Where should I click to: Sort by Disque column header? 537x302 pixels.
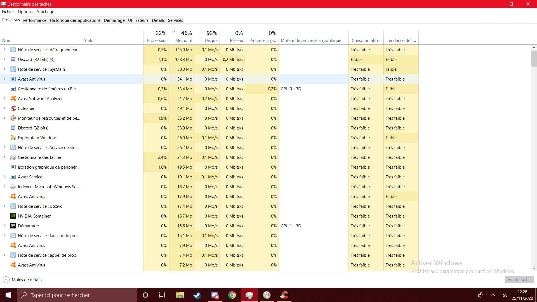point(211,41)
